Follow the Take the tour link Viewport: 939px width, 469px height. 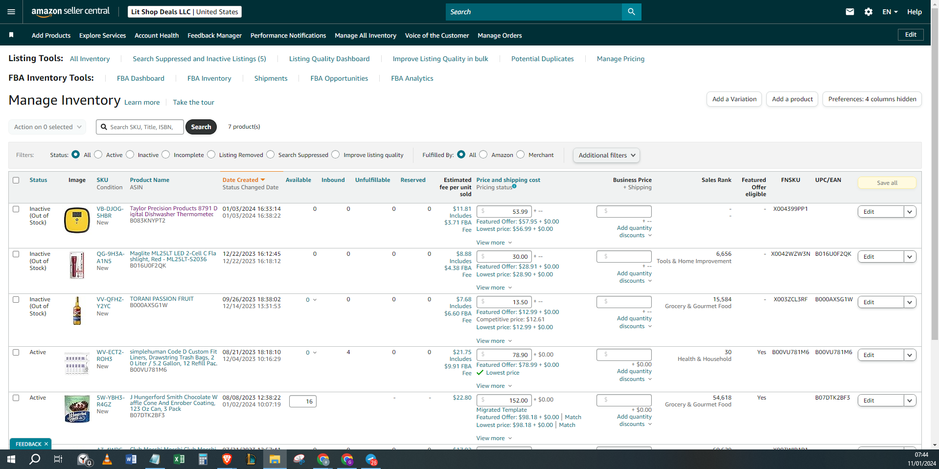point(193,102)
